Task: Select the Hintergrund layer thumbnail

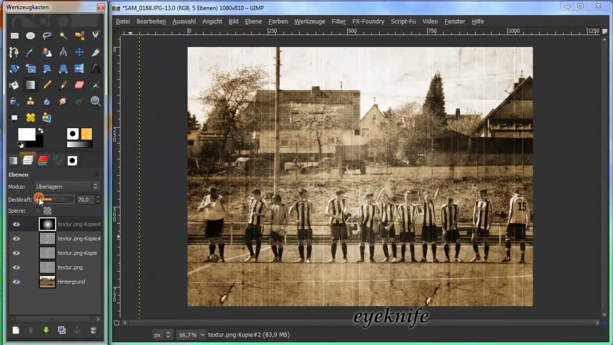Action: point(47,282)
